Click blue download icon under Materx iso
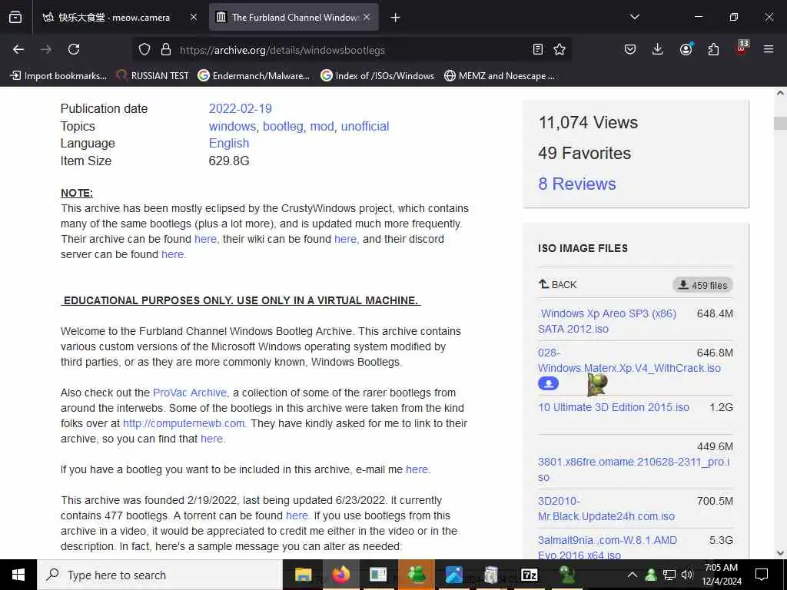Image resolution: width=787 pixels, height=590 pixels. 548,384
